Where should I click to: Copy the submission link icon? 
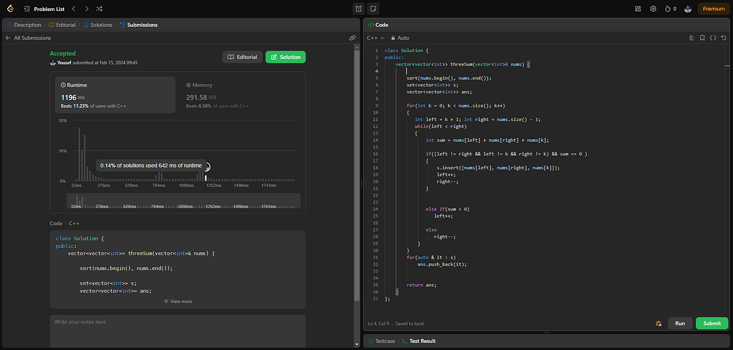coord(352,38)
